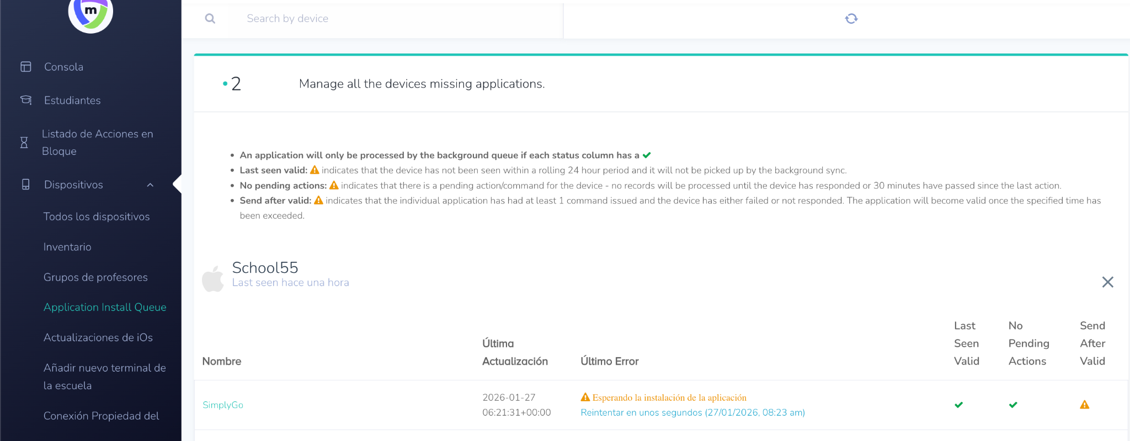Open Actualizaciones de iOs page
The image size is (1130, 441).
pyautogui.click(x=98, y=337)
